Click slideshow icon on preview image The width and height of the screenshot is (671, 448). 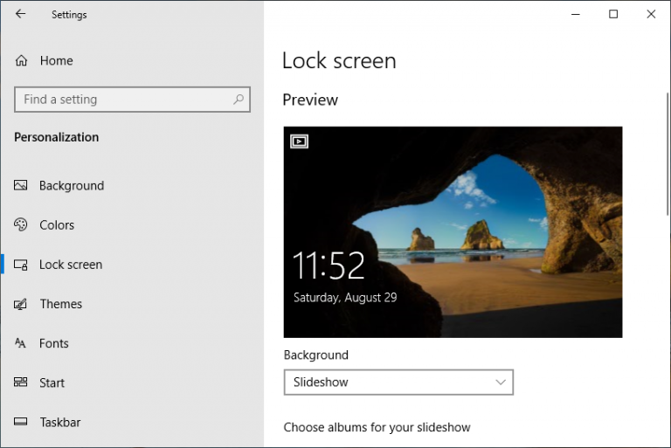point(299,141)
